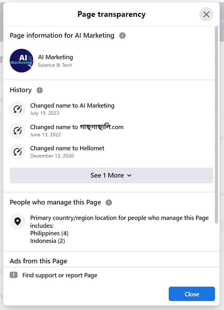Screen dimensions: 224x310
Task: Click history icon for June 13, 2022 entry
Action: (18, 131)
